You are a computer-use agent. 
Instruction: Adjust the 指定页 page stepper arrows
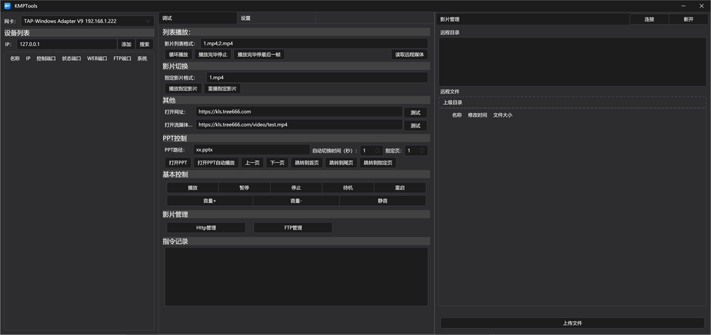421,151
